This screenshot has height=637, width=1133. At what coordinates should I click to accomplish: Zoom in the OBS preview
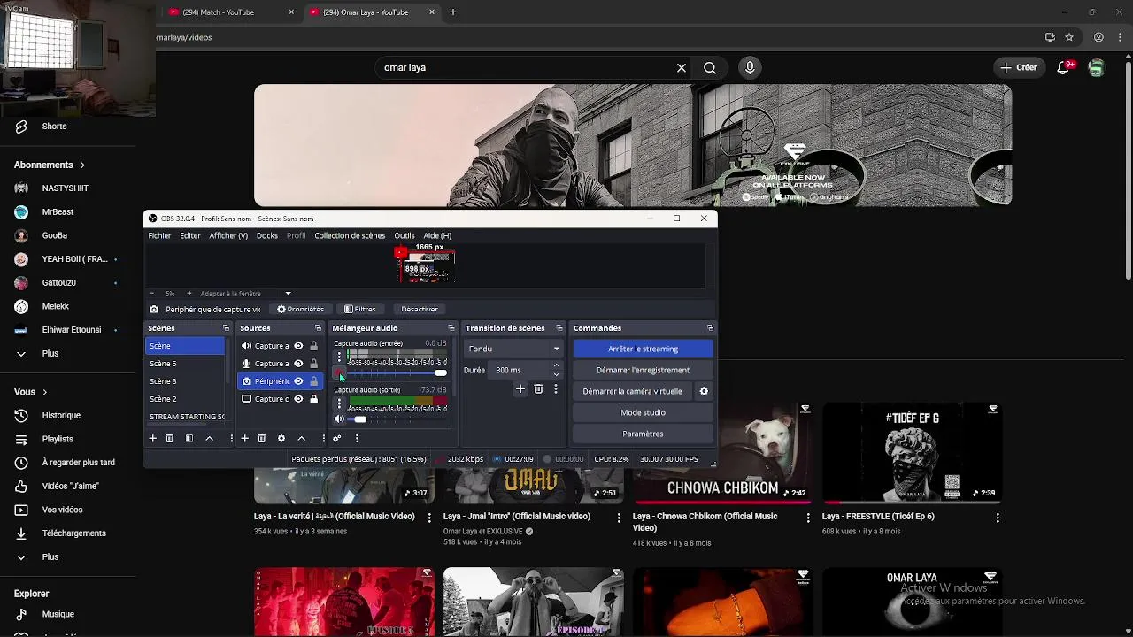[x=189, y=294]
